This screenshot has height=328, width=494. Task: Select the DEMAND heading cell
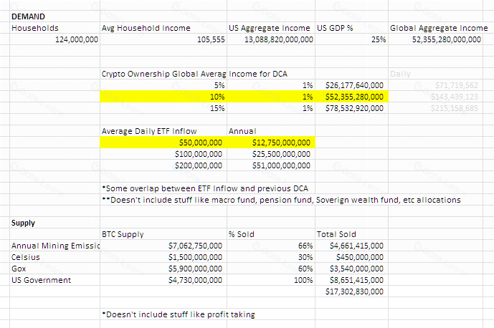(54, 16)
